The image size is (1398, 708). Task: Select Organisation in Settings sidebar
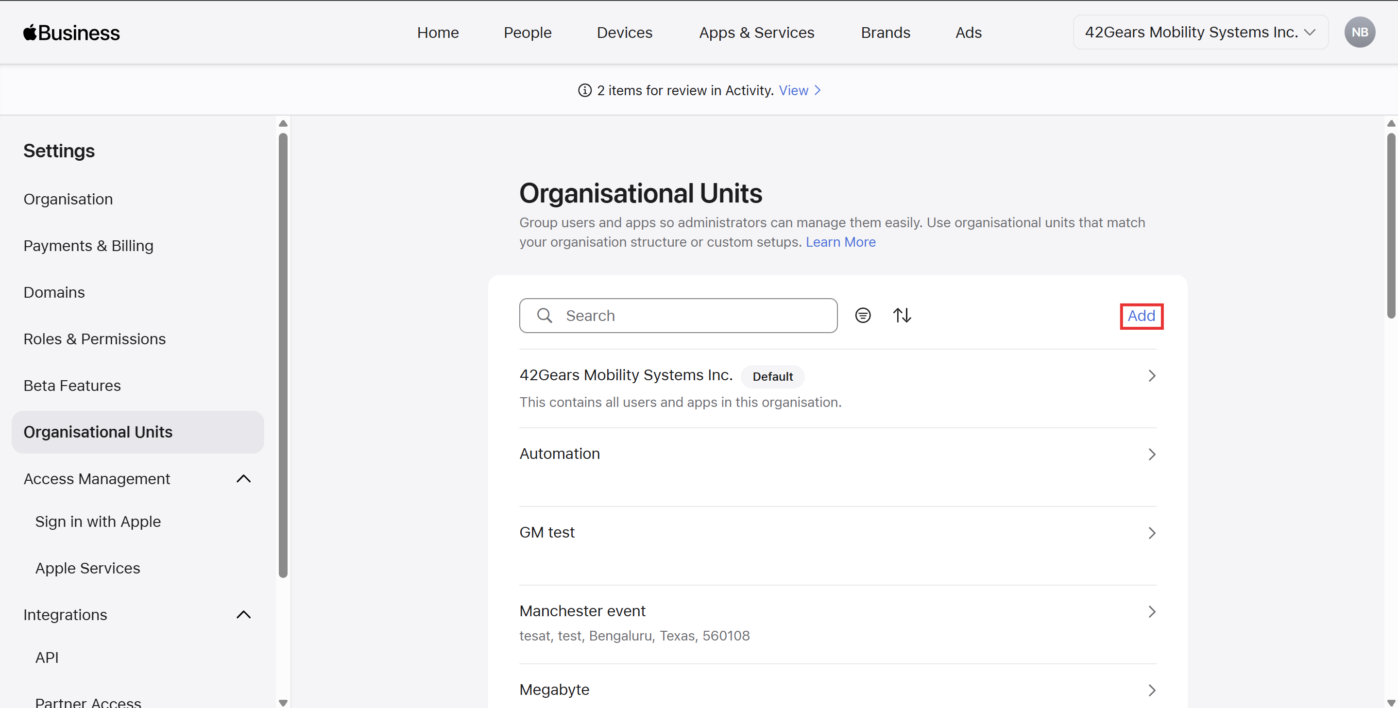coord(68,199)
